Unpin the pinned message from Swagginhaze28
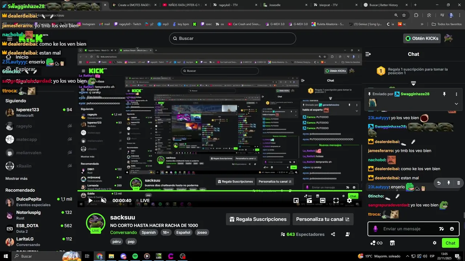 444,94
